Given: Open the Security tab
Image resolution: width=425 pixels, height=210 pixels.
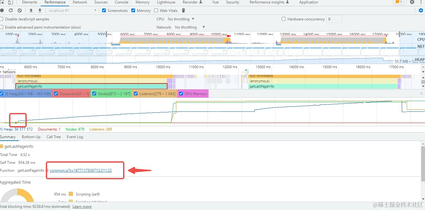Looking at the screenshot, I should click(x=232, y=2).
